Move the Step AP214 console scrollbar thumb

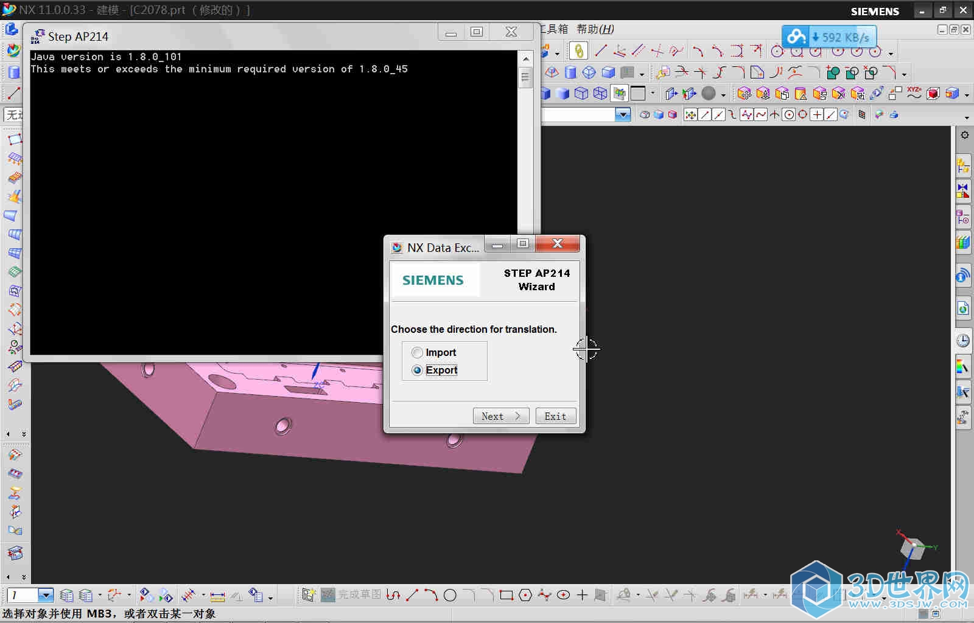pyautogui.click(x=525, y=78)
